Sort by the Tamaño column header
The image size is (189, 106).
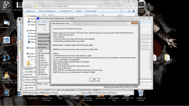120,15
